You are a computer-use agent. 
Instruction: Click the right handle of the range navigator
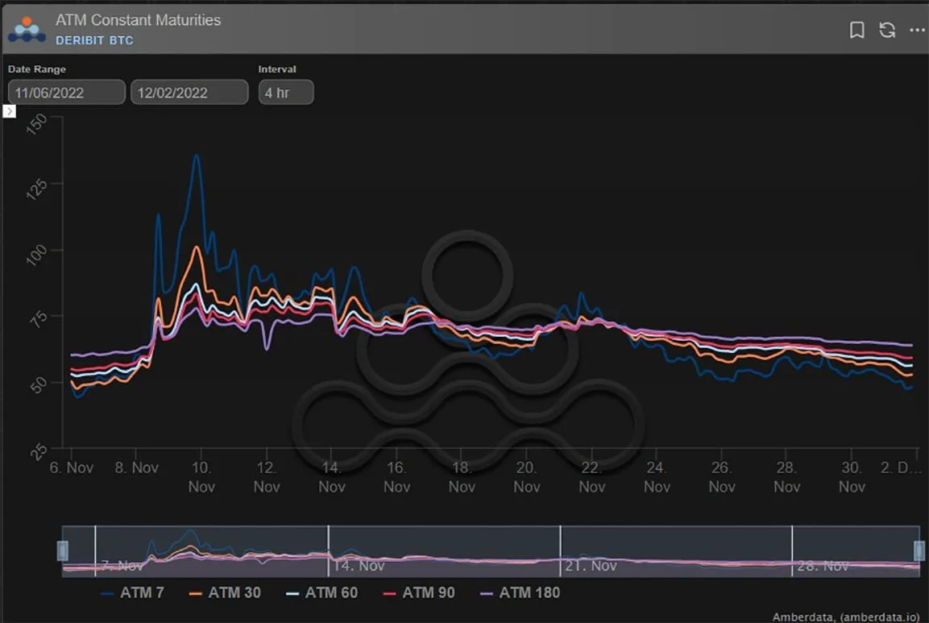(919, 550)
